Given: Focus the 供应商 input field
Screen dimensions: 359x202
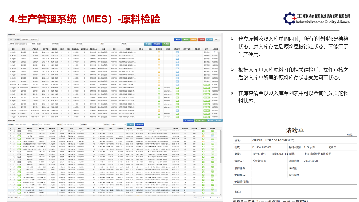Looking at the screenshot, I should point(135,44).
